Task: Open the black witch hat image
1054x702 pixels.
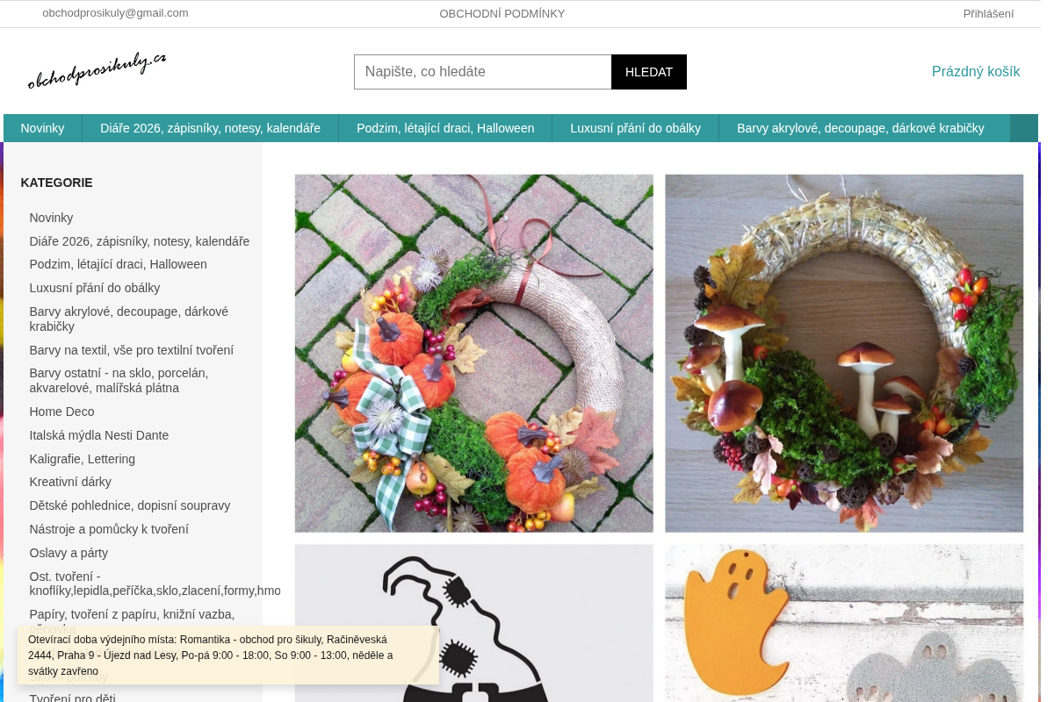Action: click(474, 624)
